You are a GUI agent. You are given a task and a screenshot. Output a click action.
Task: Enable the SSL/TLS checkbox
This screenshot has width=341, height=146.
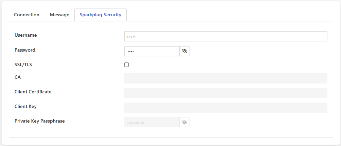127,65
